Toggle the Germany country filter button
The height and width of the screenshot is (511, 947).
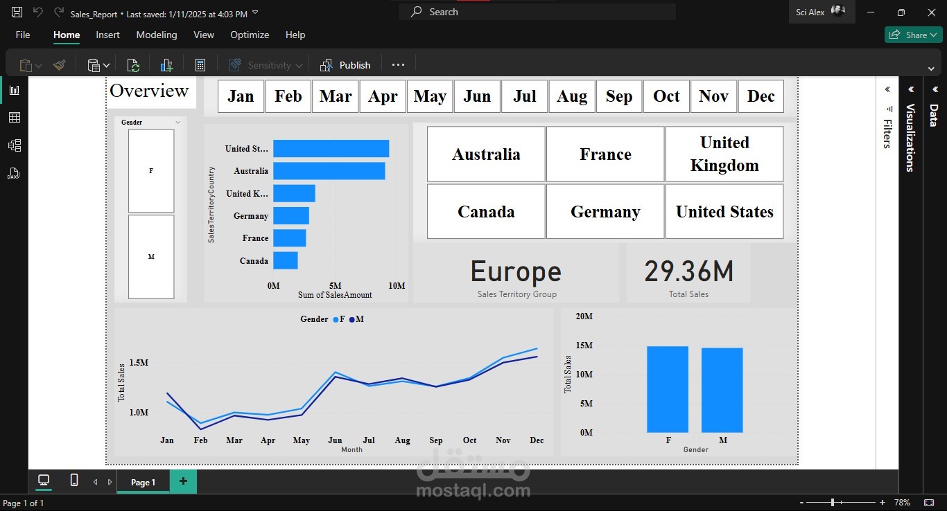click(605, 211)
